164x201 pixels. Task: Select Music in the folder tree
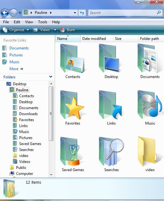coord(21,132)
